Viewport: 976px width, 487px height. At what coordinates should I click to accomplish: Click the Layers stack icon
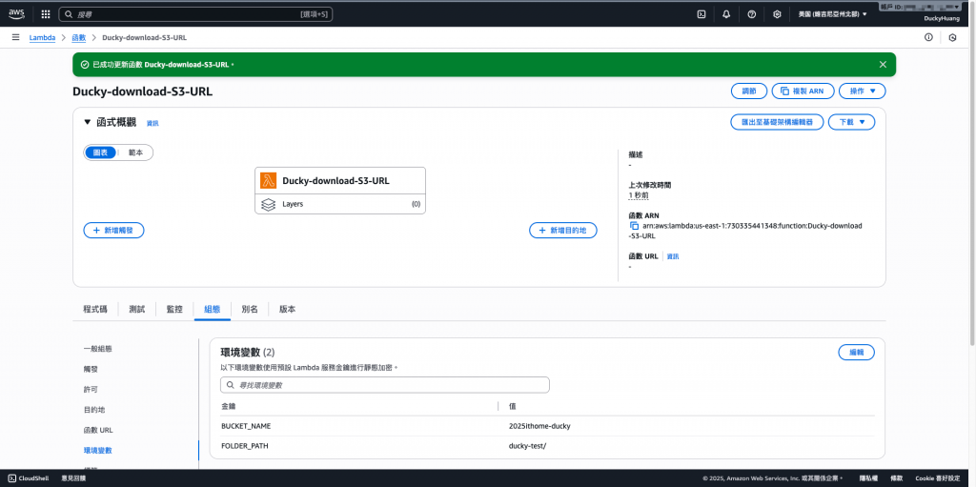pyautogui.click(x=268, y=204)
